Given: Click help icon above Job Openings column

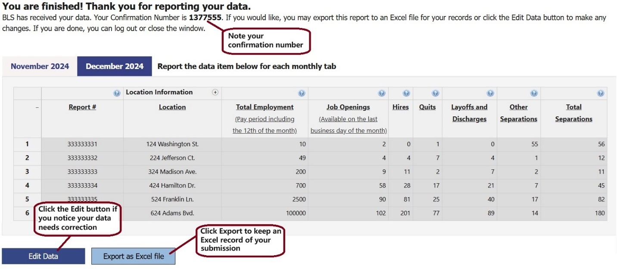Looking at the screenshot, I should click(x=381, y=93).
